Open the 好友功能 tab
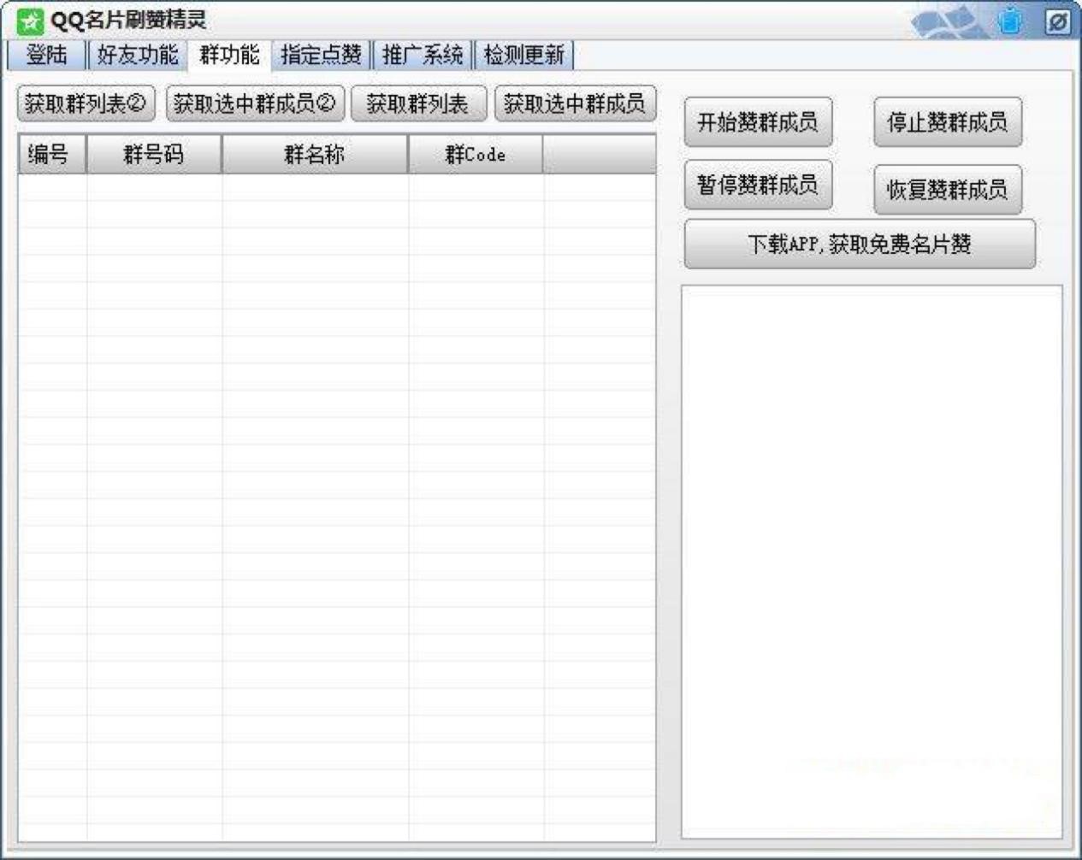The image size is (1082, 860). click(137, 56)
